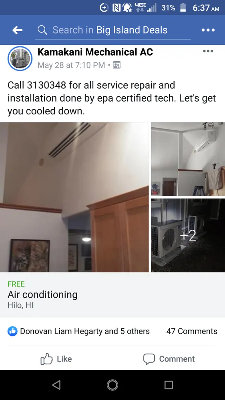Tap Android home circle button
The height and width of the screenshot is (400, 225).
112,385
